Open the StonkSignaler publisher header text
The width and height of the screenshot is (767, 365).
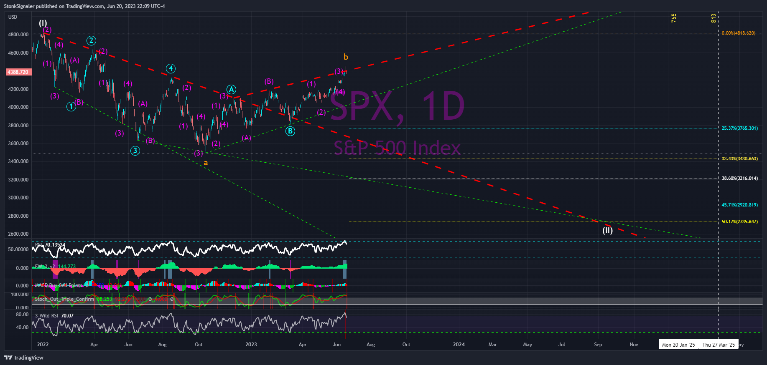tap(84, 6)
